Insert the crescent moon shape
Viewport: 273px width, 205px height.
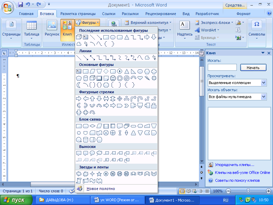click(79, 85)
